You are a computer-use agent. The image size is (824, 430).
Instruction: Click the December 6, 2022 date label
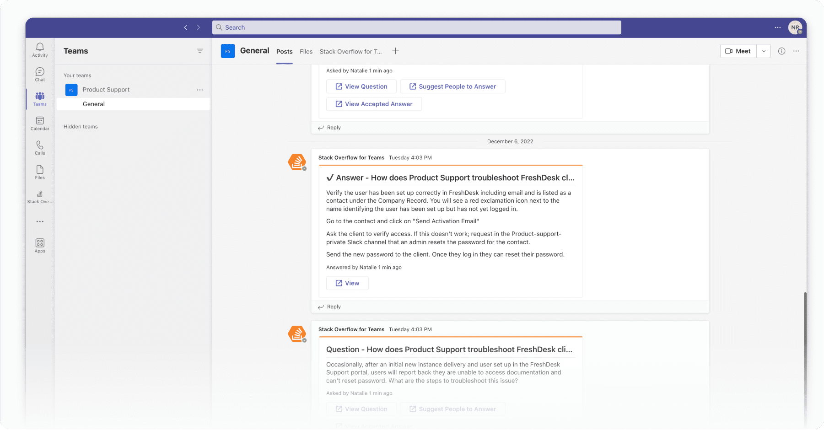pos(510,141)
